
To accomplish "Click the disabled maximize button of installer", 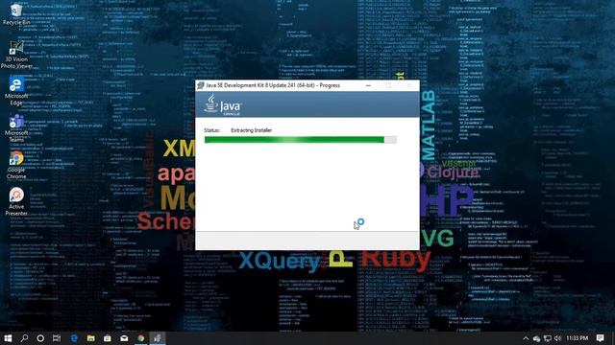I will click(x=388, y=85).
